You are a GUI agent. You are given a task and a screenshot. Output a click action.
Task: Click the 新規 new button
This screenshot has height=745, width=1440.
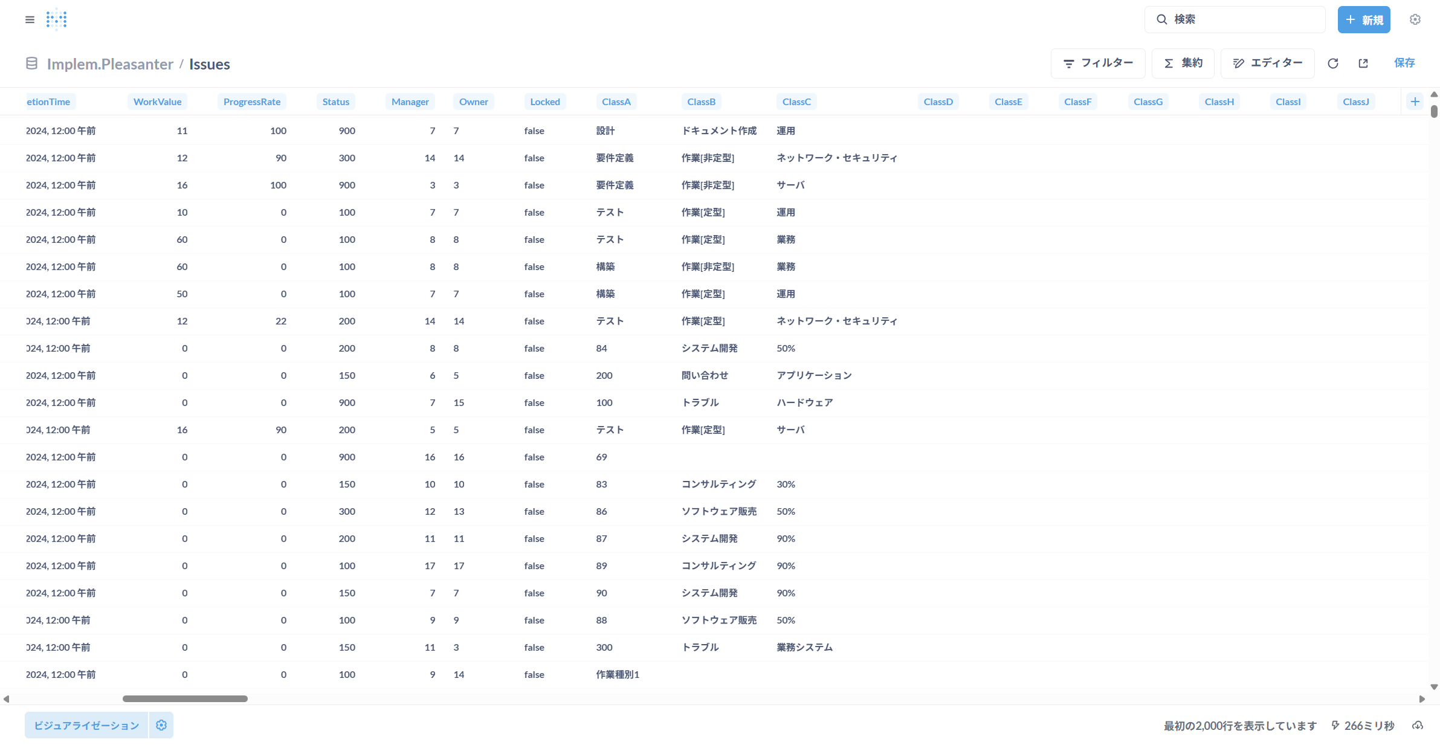click(1363, 20)
